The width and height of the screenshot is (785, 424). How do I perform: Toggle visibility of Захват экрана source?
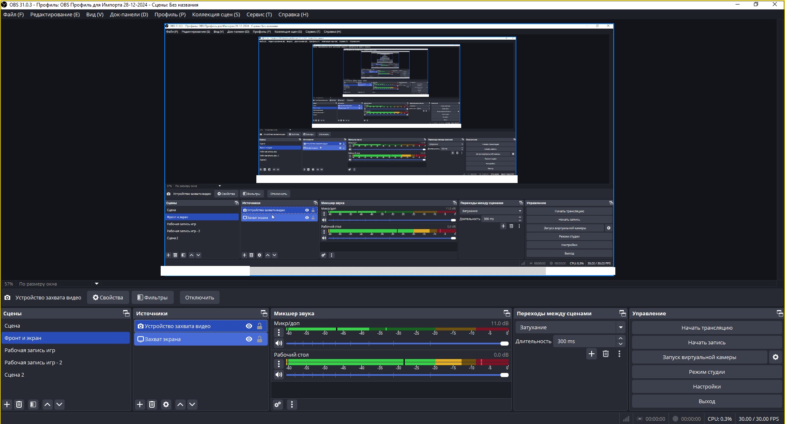(249, 339)
